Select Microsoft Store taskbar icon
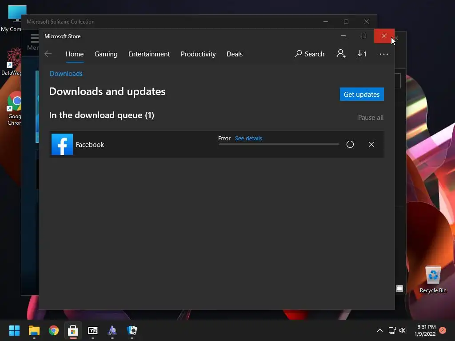This screenshot has height=341, width=455. click(73, 330)
